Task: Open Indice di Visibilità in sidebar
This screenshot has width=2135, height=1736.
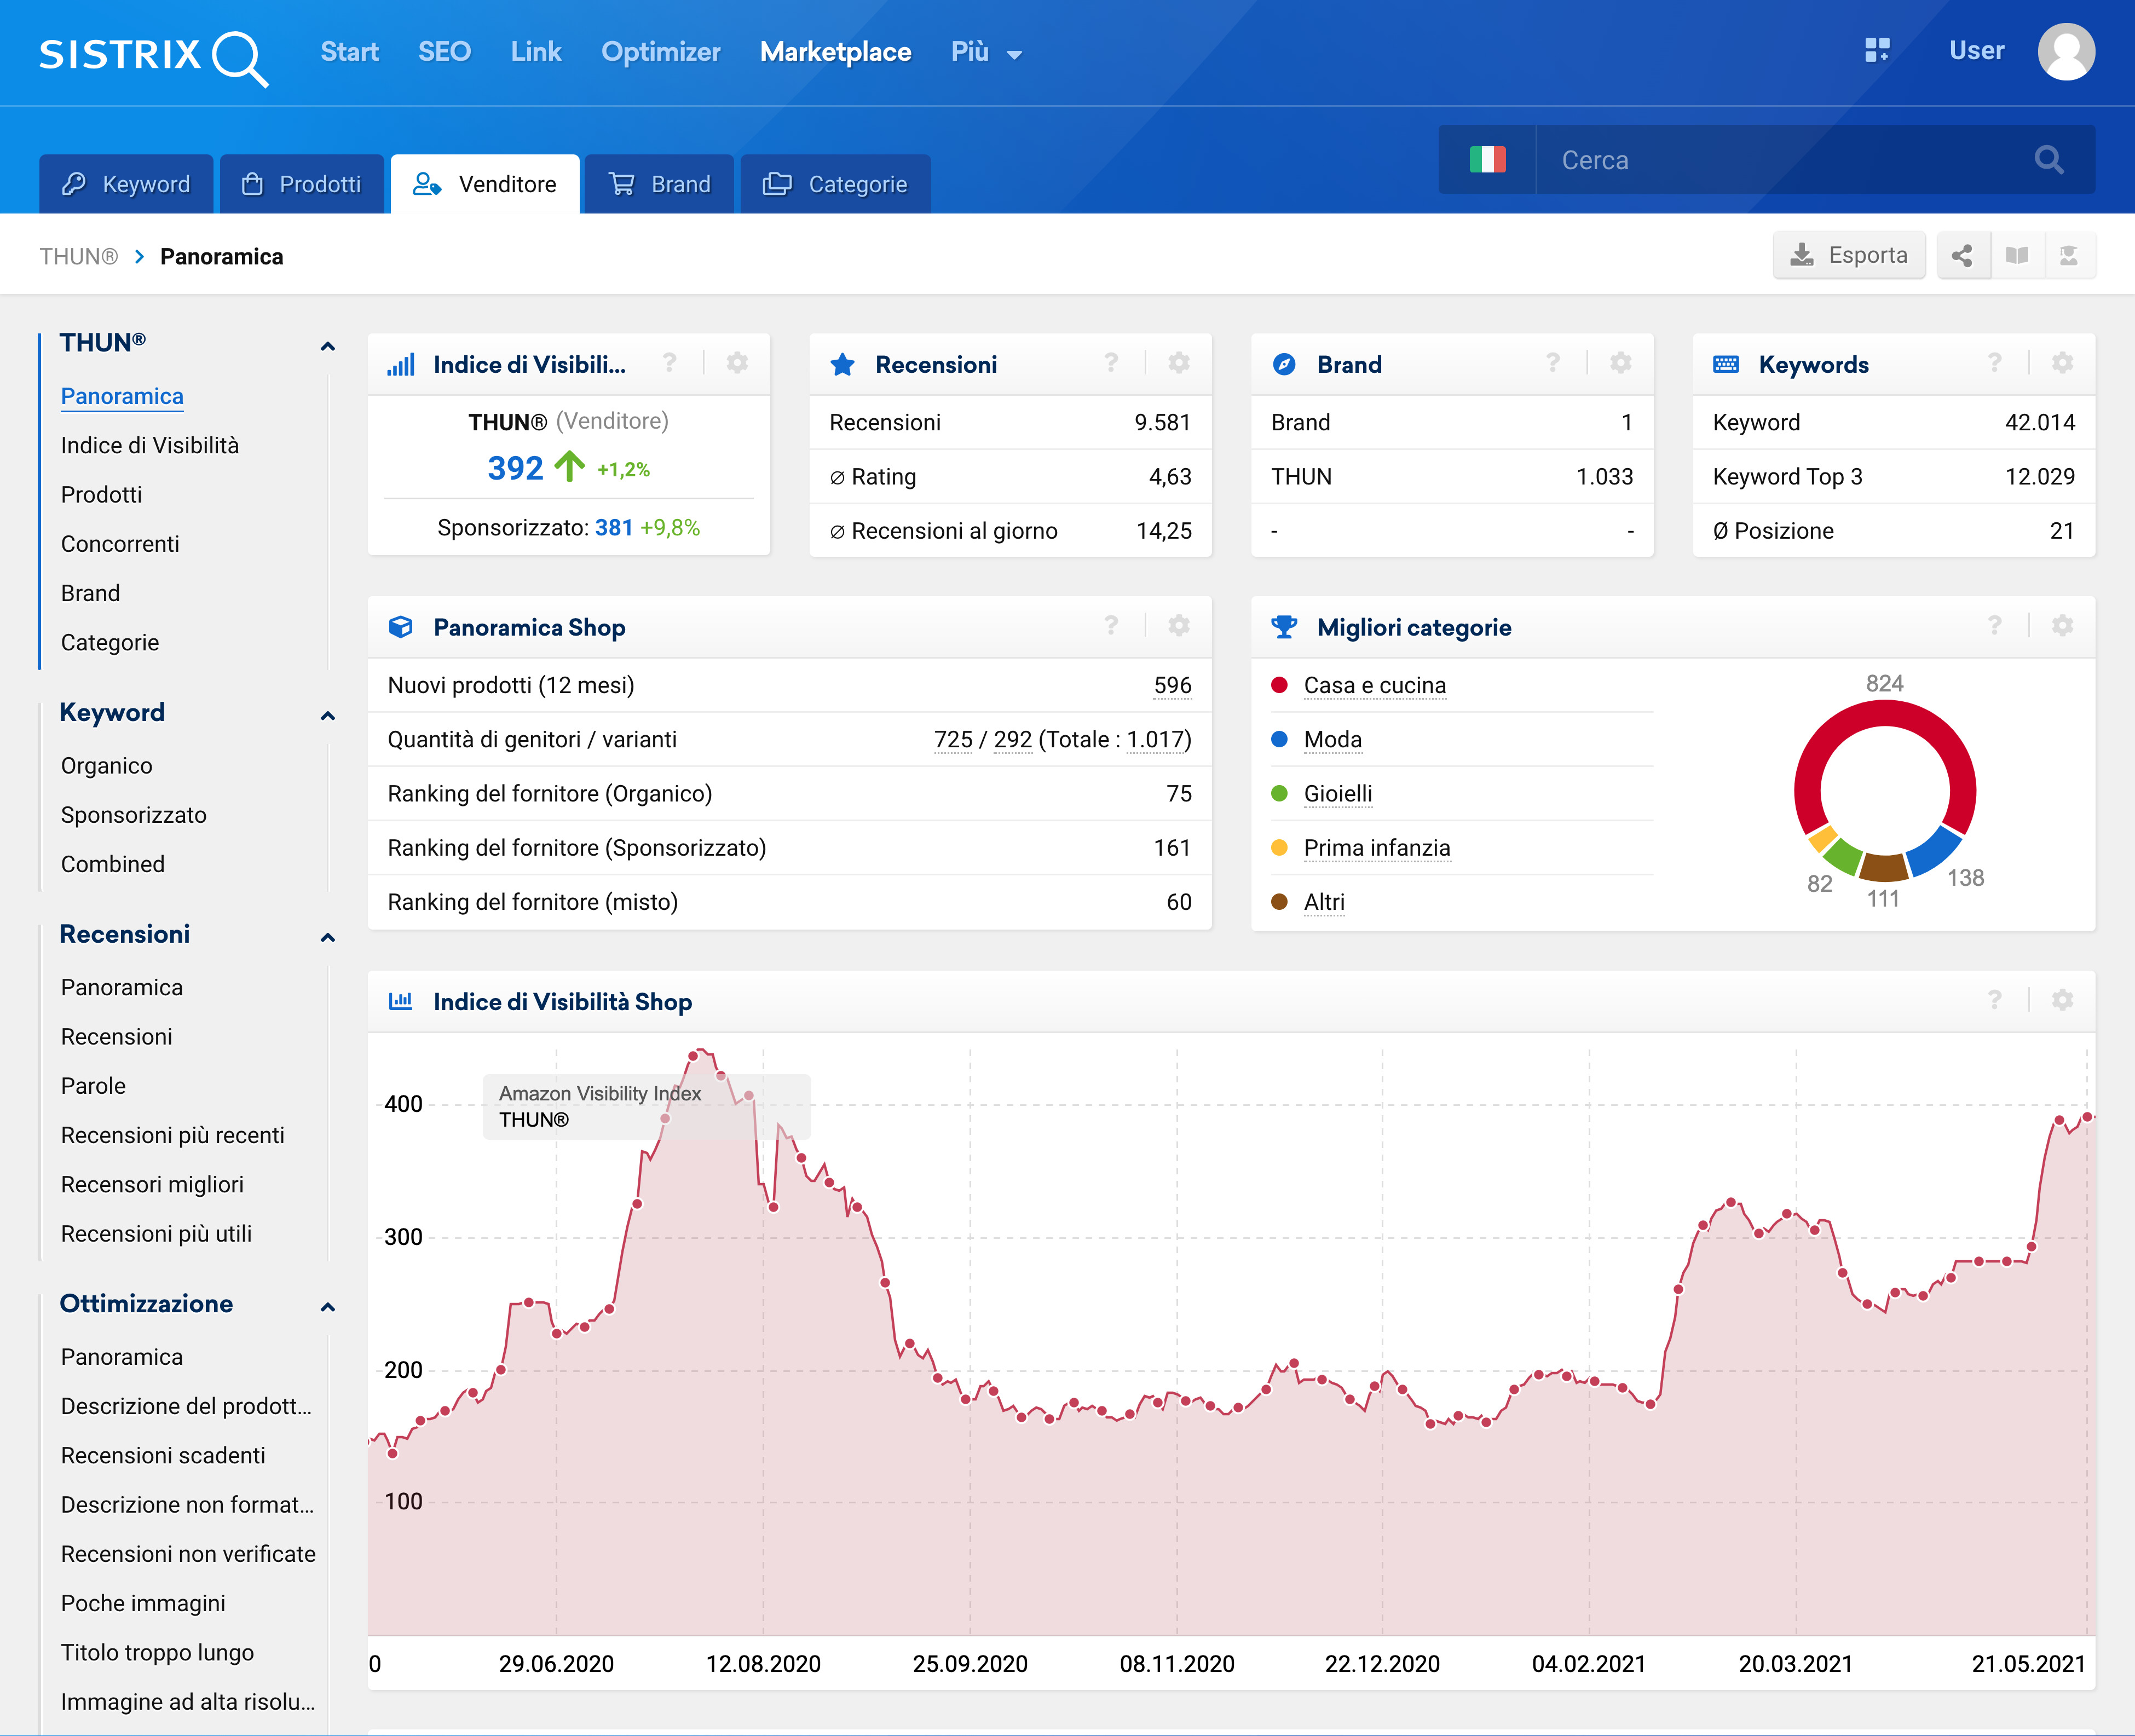Action: (150, 445)
